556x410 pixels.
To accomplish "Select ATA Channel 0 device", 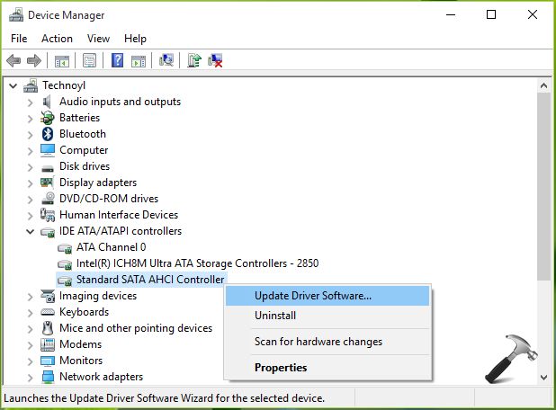I will click(111, 247).
